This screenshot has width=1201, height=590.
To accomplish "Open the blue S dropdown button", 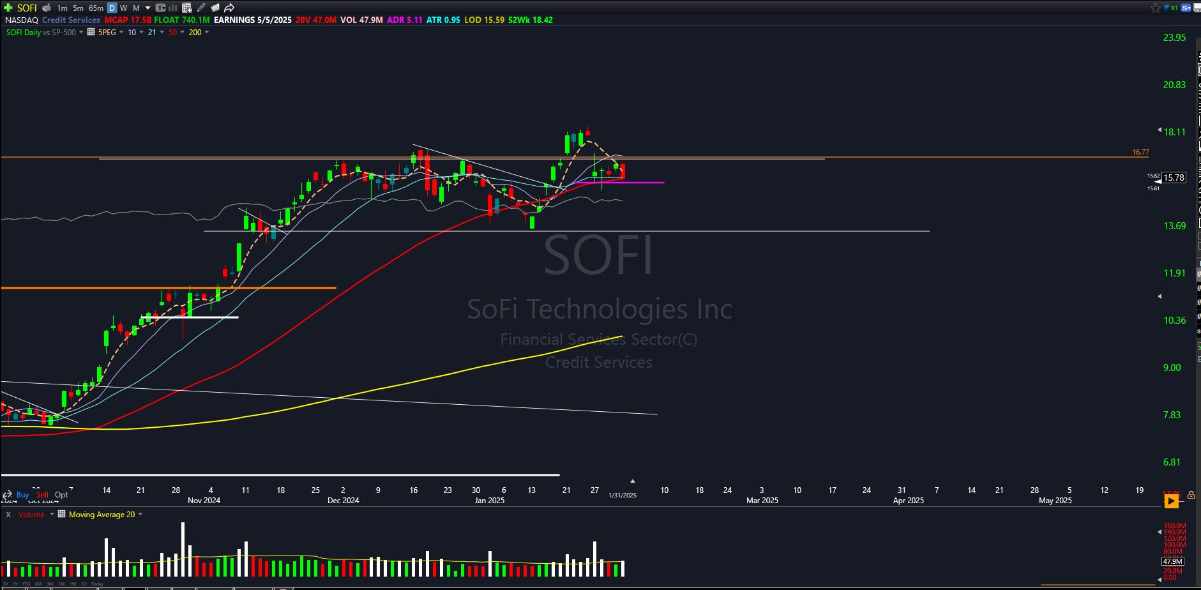I will click(x=1187, y=8).
